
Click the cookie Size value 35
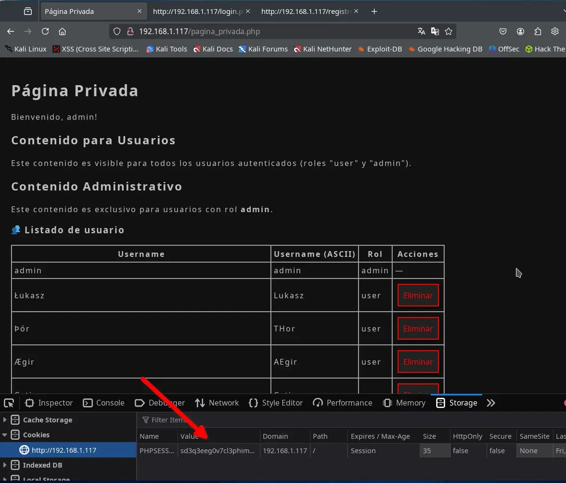pyautogui.click(x=435, y=451)
